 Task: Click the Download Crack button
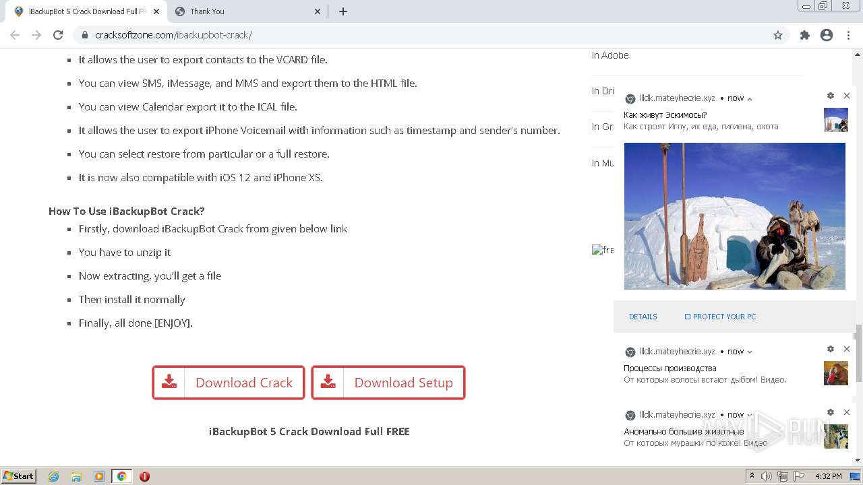coord(229,383)
